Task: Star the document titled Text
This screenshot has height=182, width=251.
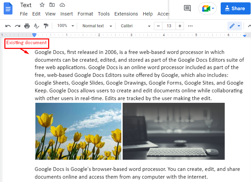Action: point(42,5)
